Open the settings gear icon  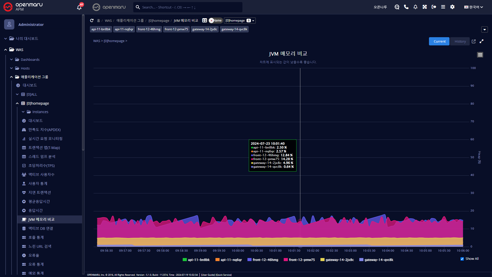452,7
